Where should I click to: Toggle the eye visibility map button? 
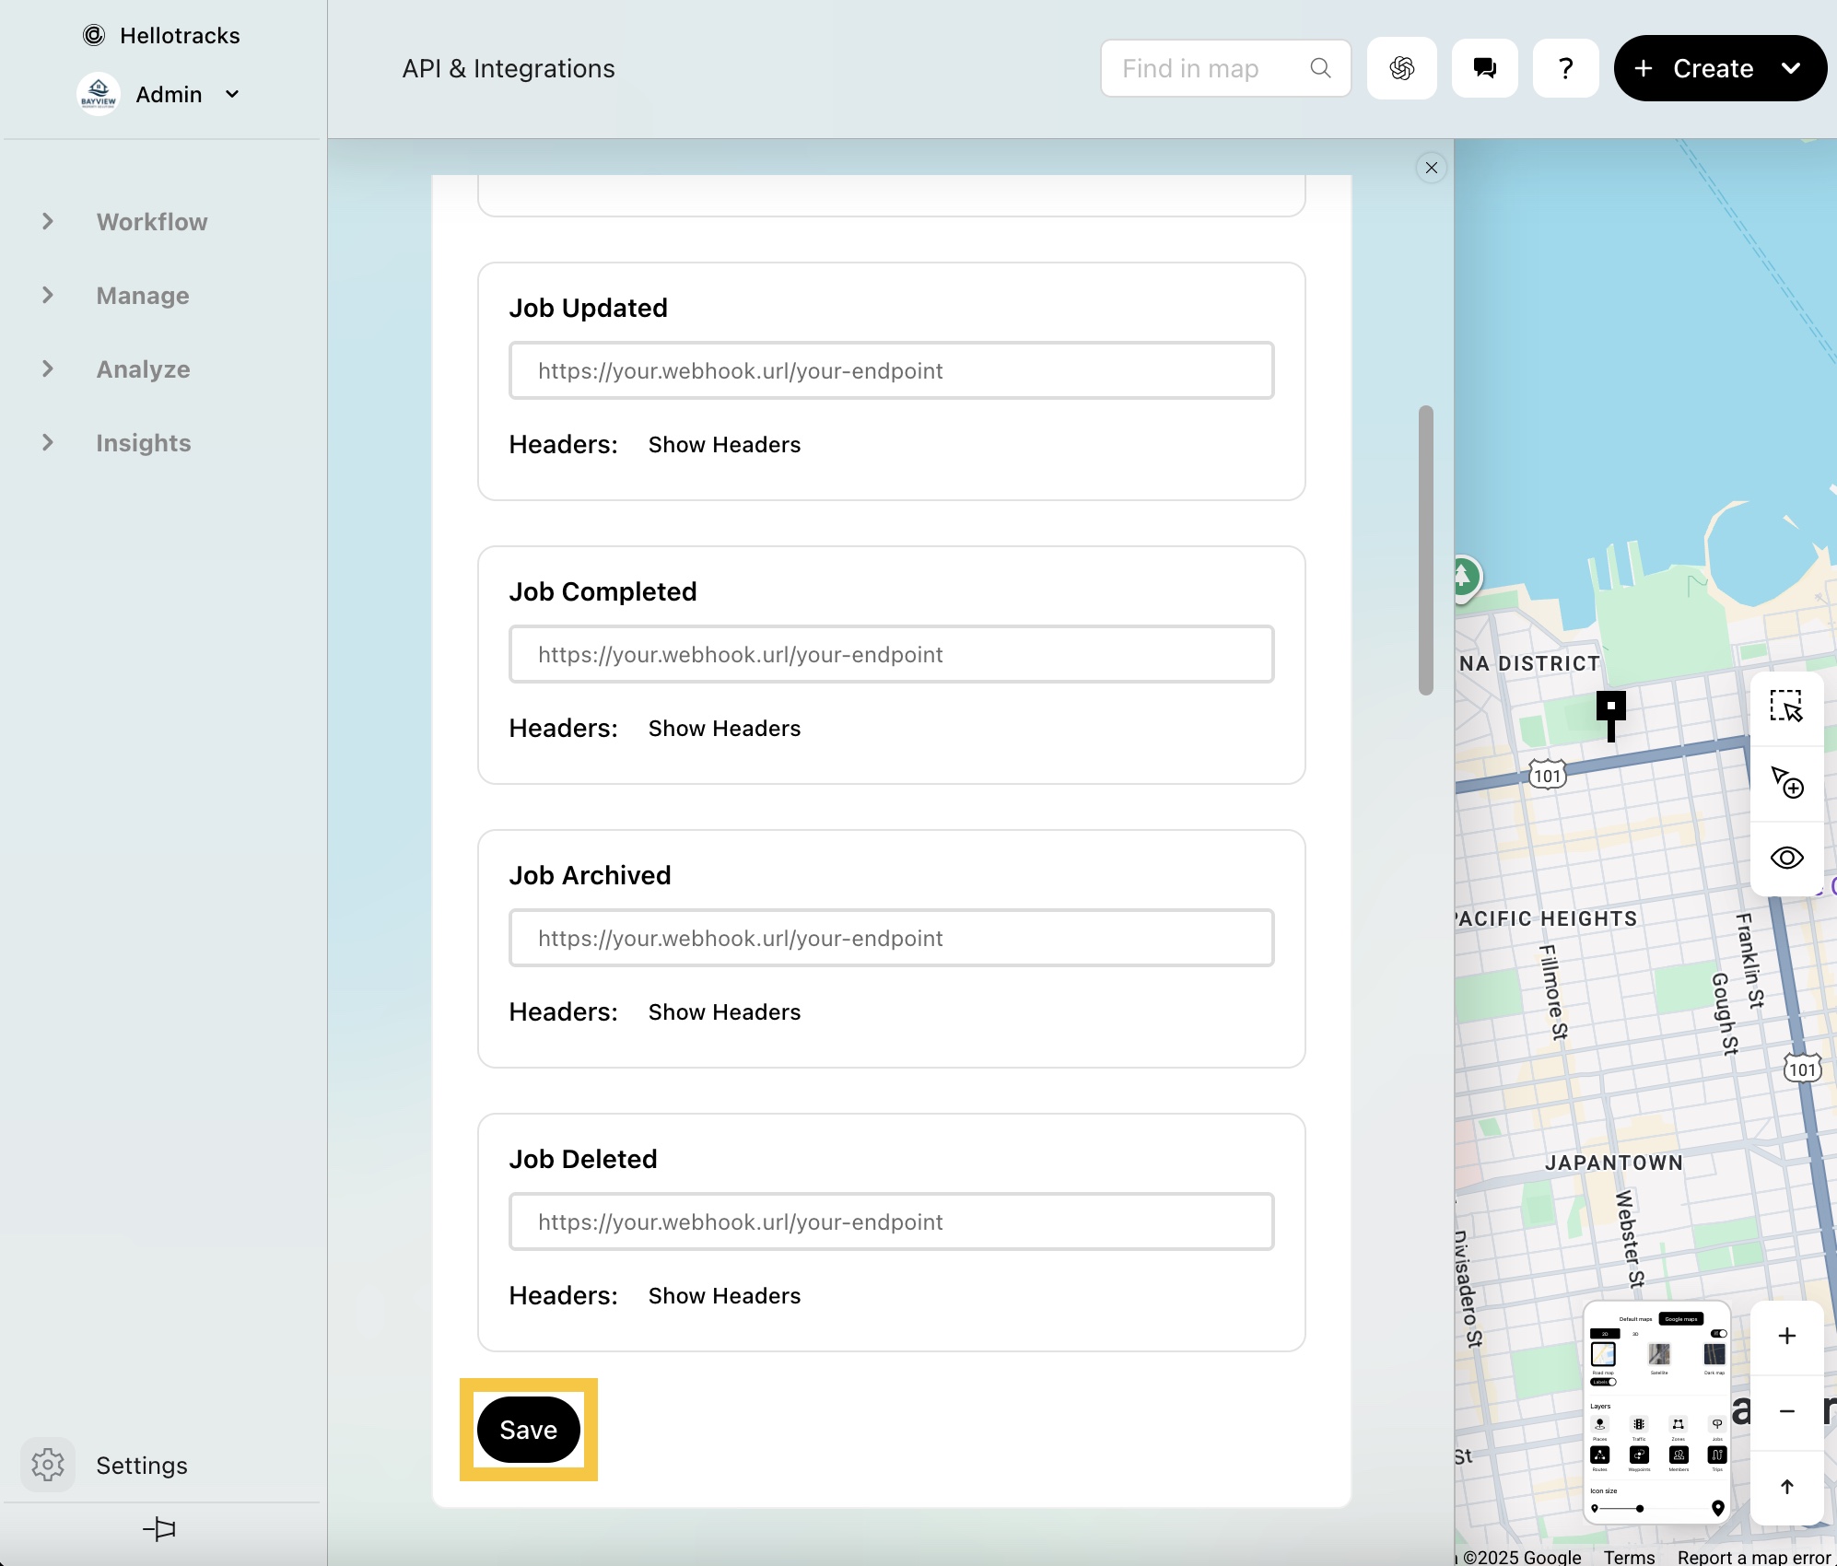coord(1785,858)
